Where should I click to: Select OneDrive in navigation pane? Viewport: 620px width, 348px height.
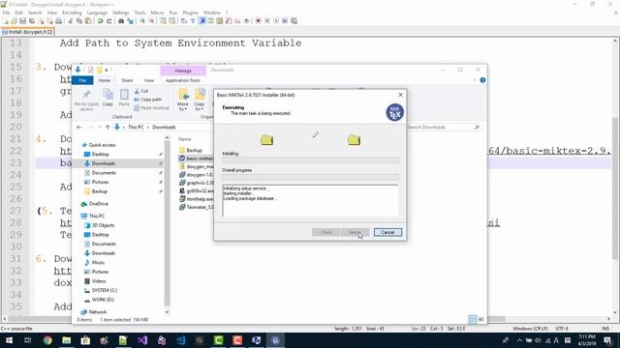tap(98, 204)
